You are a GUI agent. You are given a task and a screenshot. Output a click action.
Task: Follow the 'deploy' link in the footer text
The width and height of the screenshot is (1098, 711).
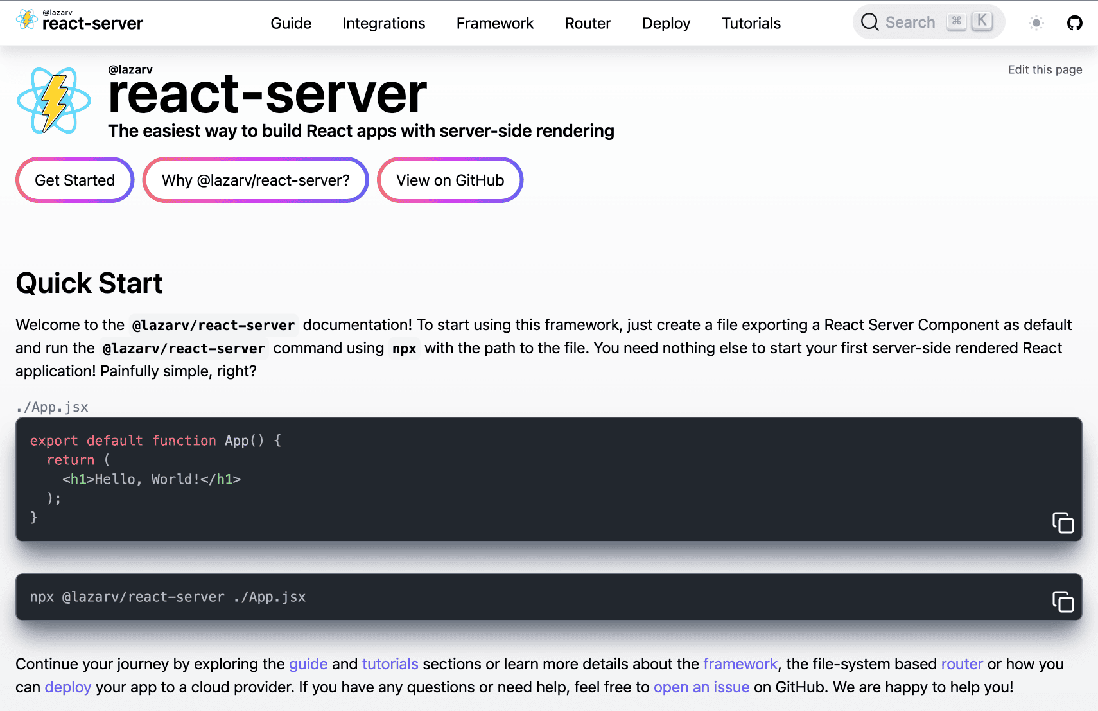67,687
